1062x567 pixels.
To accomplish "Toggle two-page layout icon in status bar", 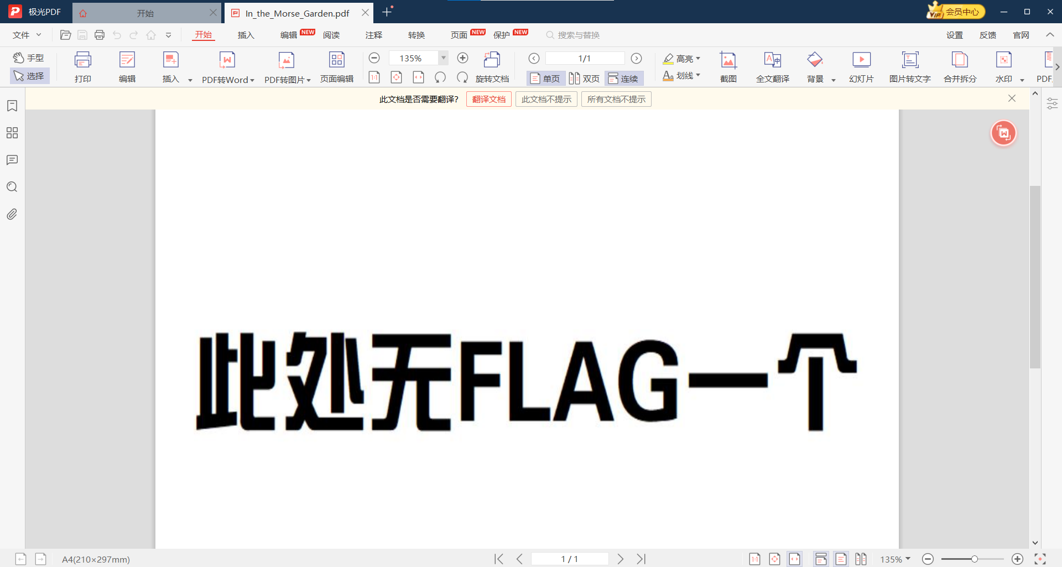I will point(861,559).
